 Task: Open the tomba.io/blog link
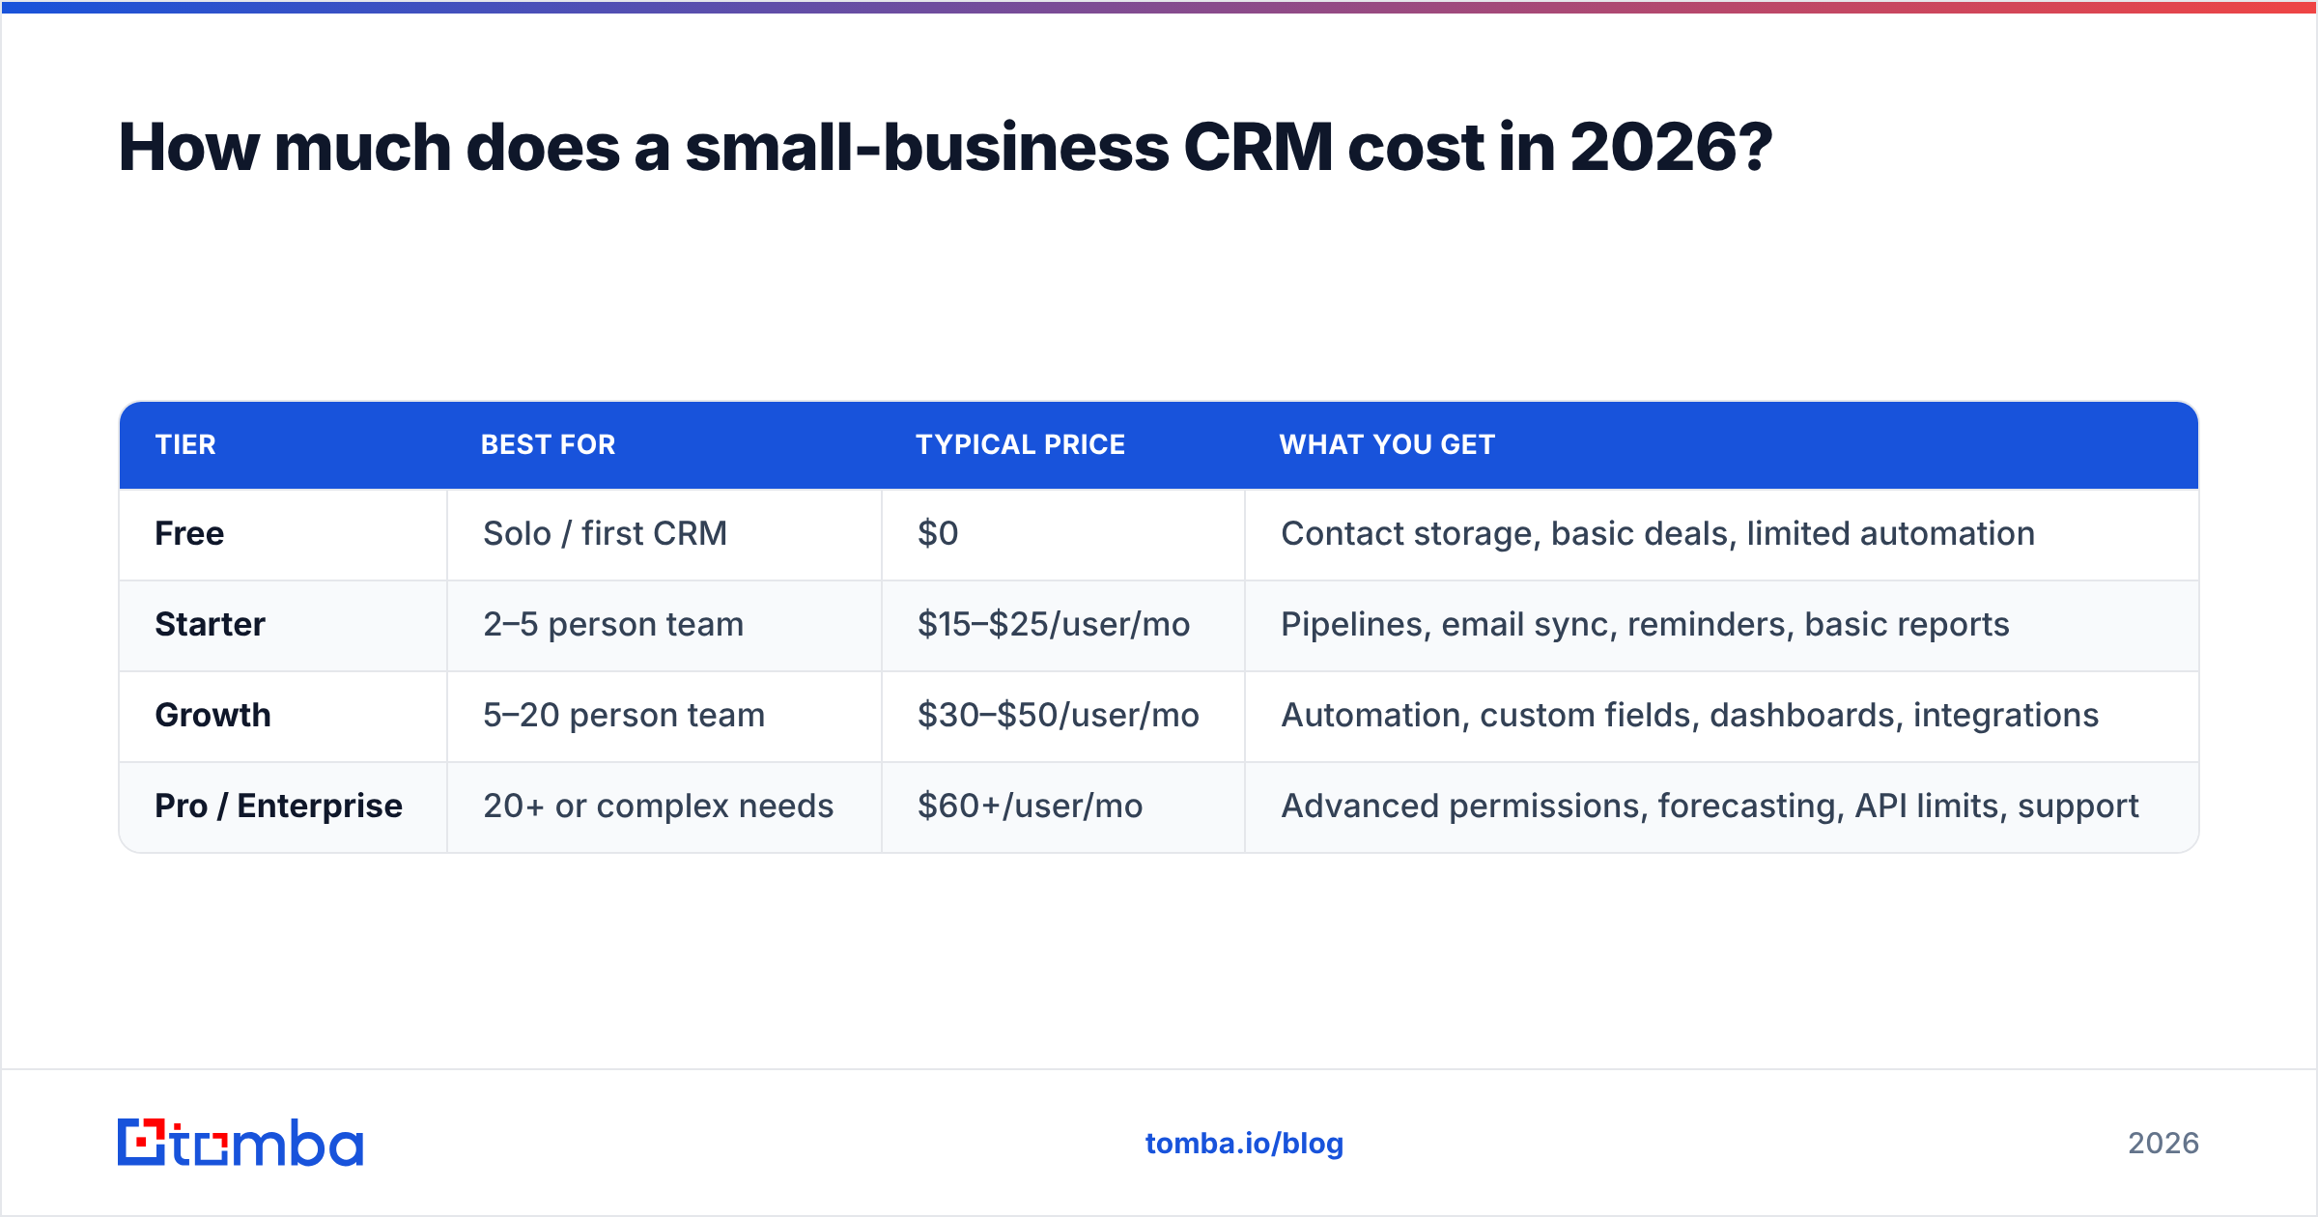(1244, 1144)
